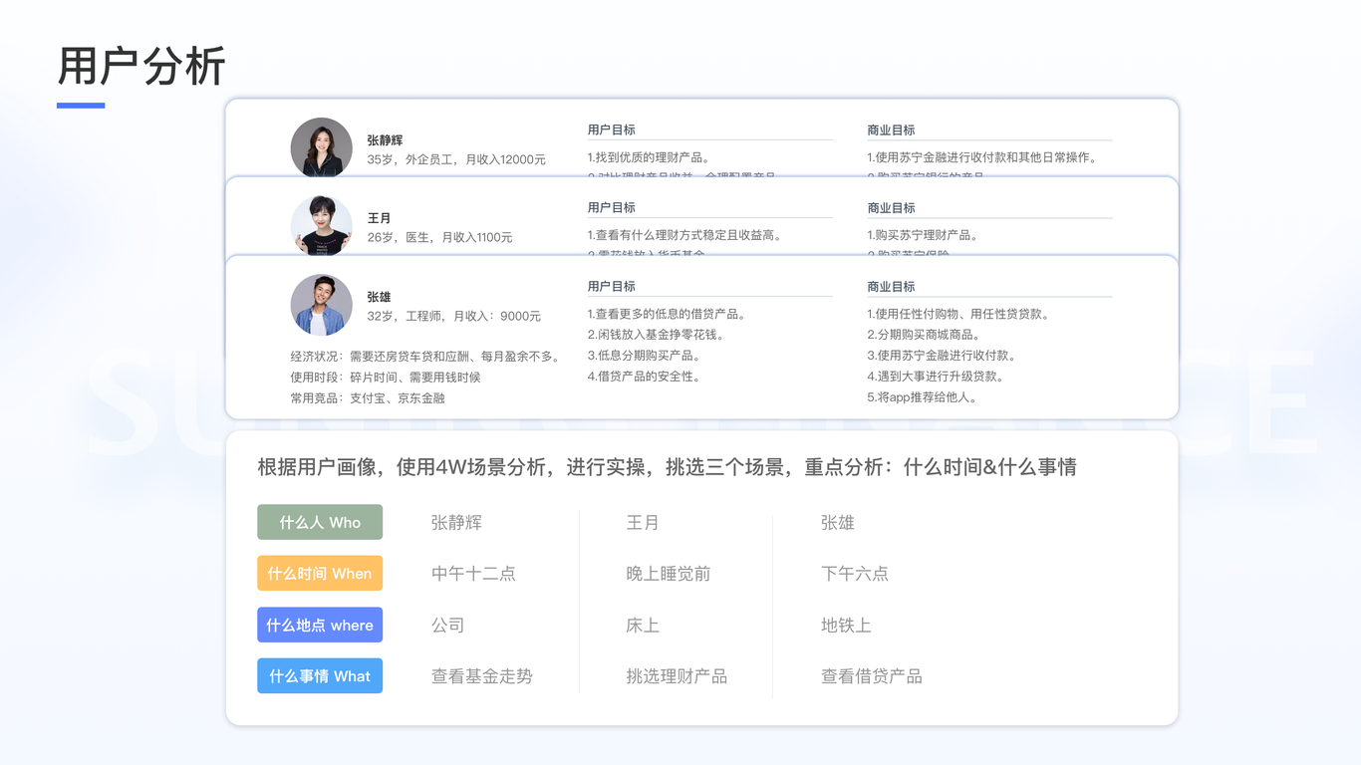
Task: Click the line 4.遇到大事进行升级贷款。
Action: pos(936,377)
